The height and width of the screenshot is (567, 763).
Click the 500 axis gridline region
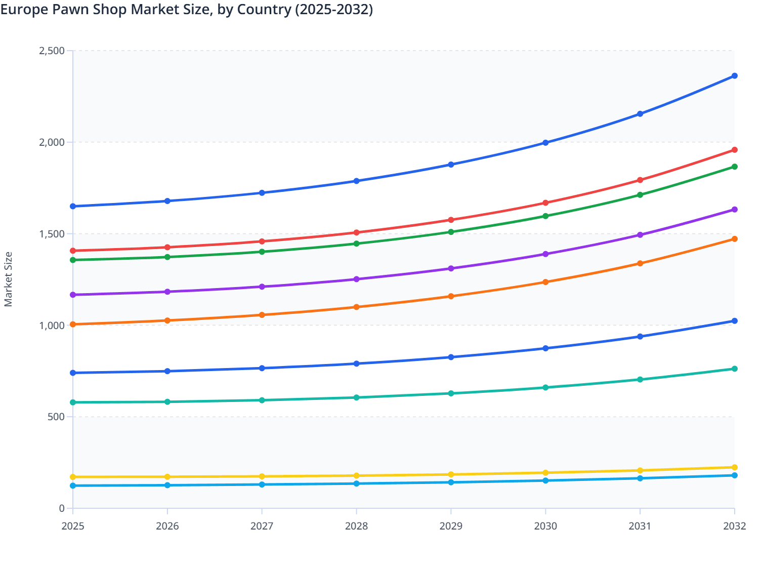[57, 417]
